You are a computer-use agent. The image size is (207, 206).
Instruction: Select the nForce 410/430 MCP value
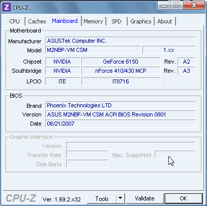point(121,71)
